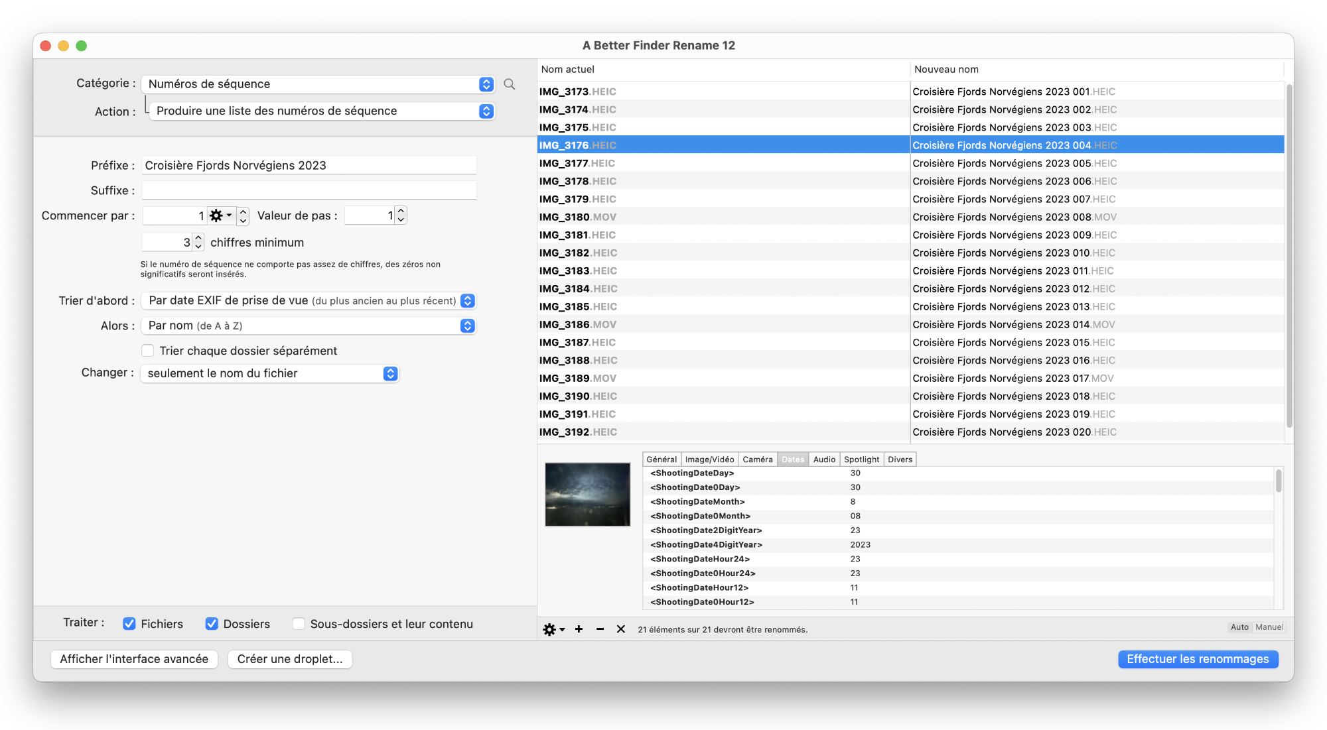The image size is (1327, 730).
Task: Open the Action dropdown
Action: click(322, 111)
